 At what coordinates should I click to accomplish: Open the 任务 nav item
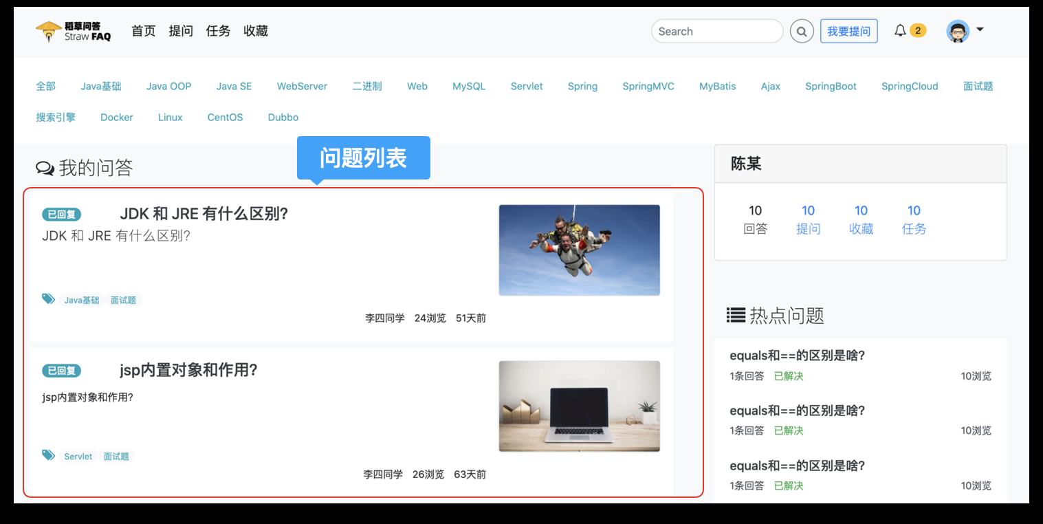pyautogui.click(x=218, y=31)
